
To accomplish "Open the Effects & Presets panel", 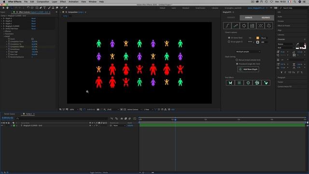I will [284, 26].
